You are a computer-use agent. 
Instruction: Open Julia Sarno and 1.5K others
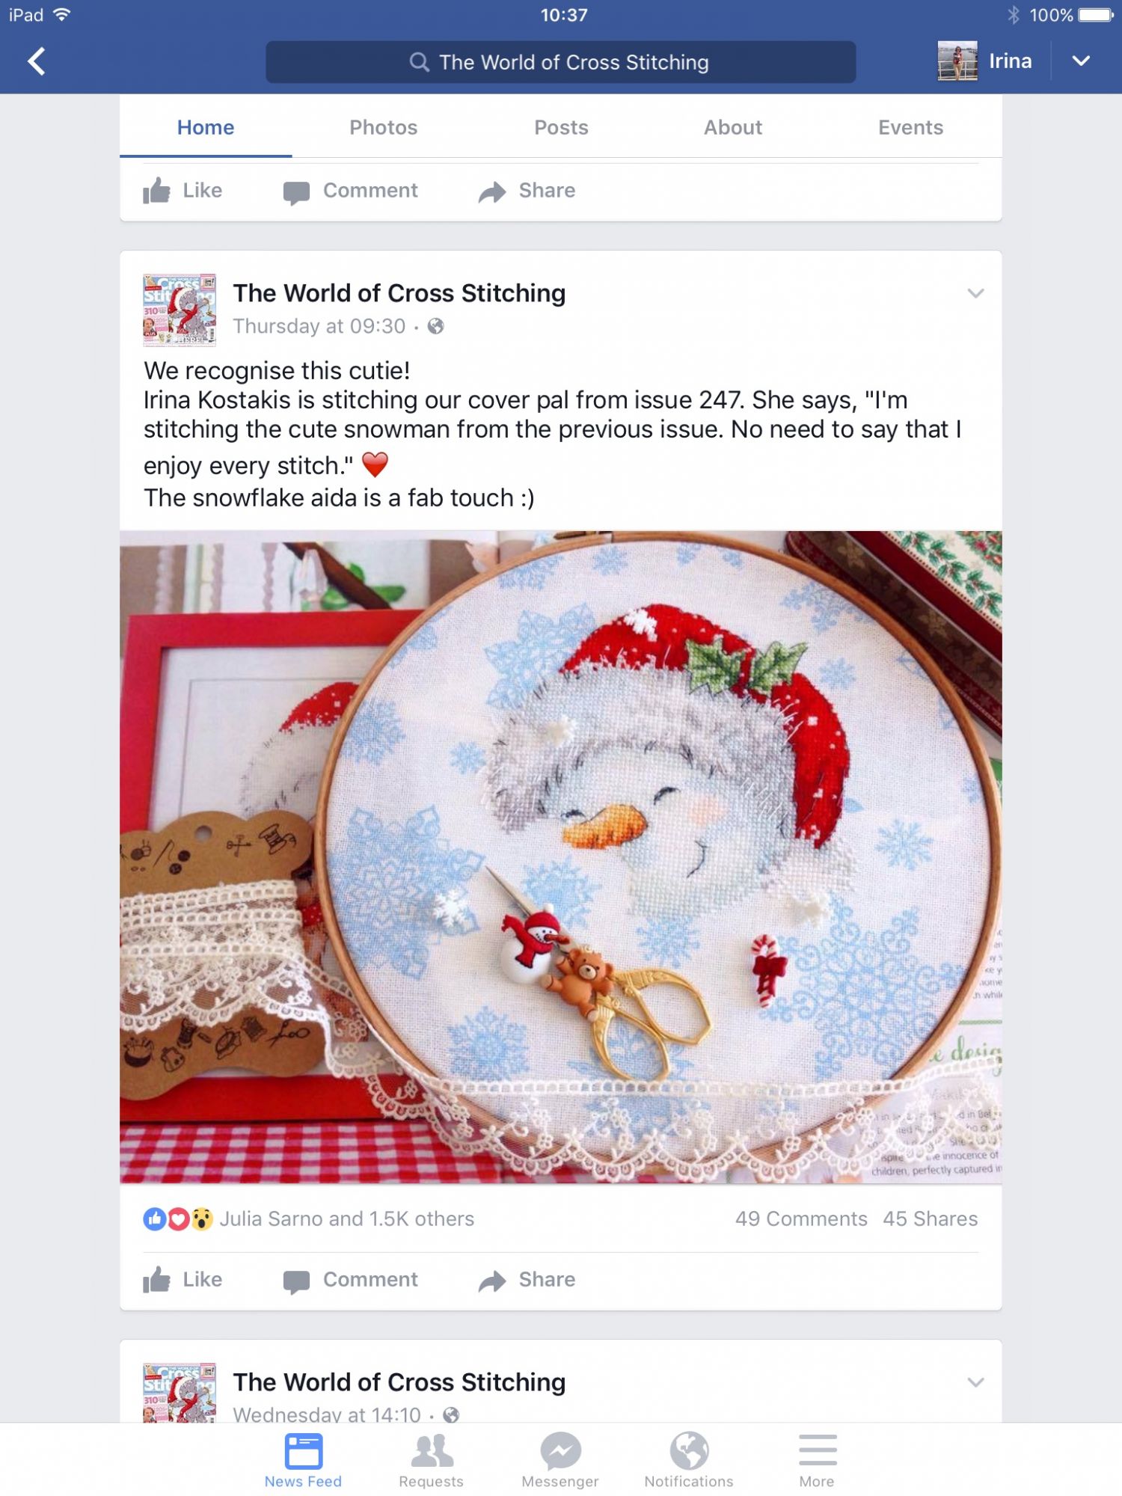pyautogui.click(x=346, y=1219)
